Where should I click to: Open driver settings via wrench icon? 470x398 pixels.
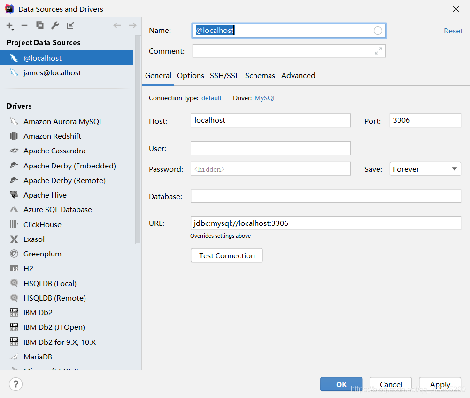point(55,25)
